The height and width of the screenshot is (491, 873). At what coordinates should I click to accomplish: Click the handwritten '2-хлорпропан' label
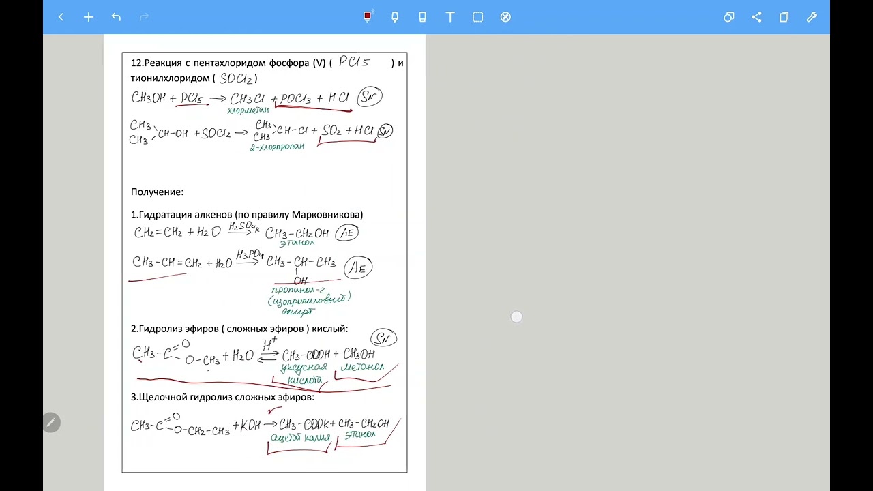(277, 146)
